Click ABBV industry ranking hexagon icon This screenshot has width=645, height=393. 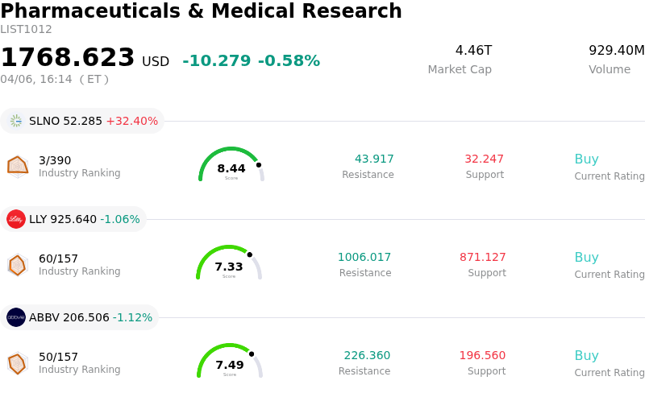tap(18, 363)
